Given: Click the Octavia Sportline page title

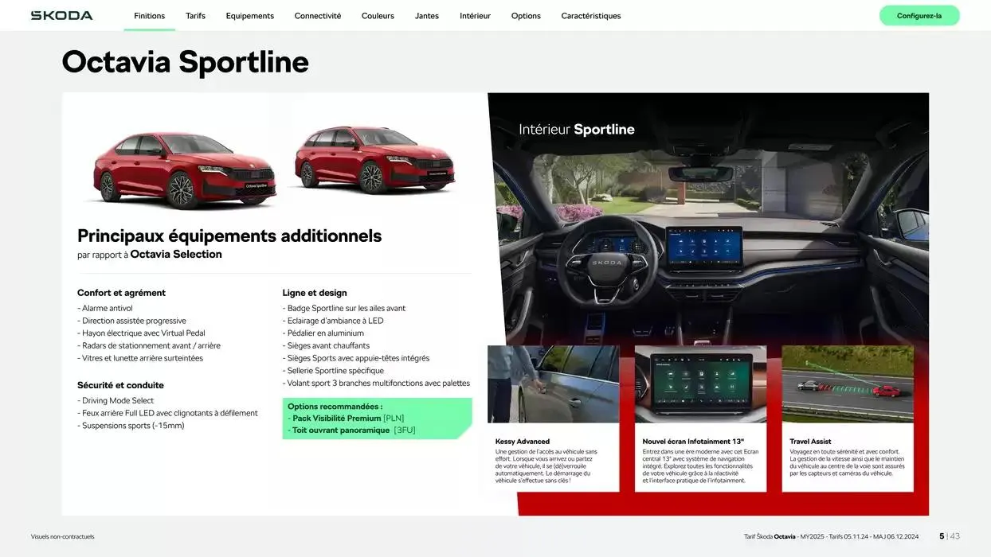Looking at the screenshot, I should 185,62.
